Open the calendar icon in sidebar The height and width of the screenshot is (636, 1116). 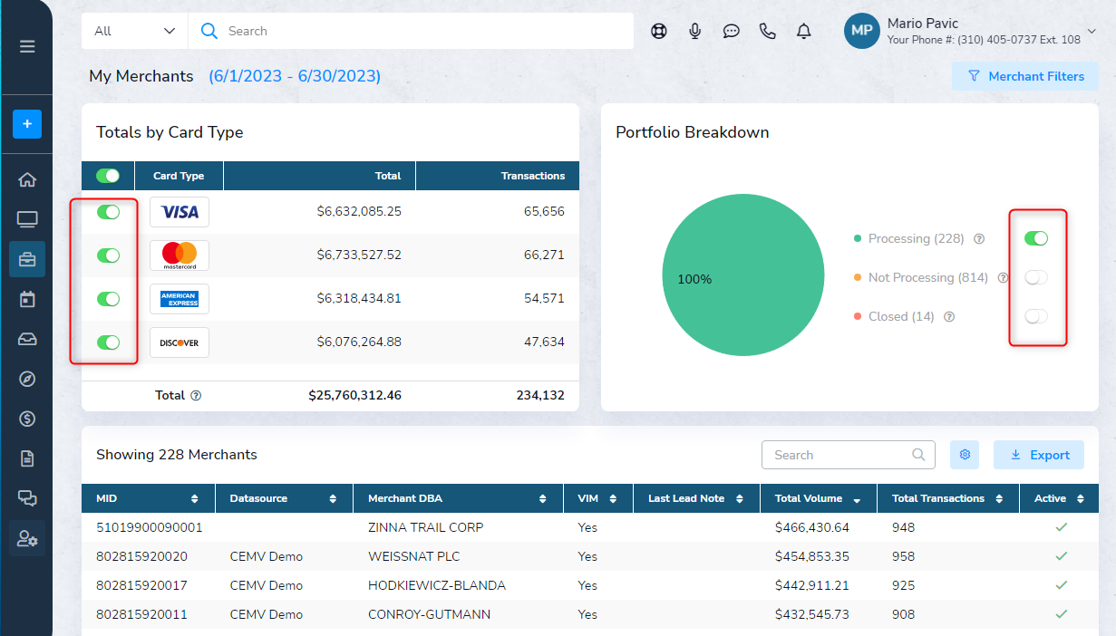(x=27, y=299)
